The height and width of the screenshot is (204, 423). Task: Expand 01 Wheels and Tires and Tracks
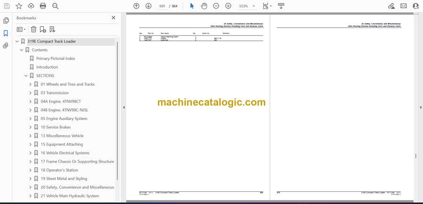30,84
